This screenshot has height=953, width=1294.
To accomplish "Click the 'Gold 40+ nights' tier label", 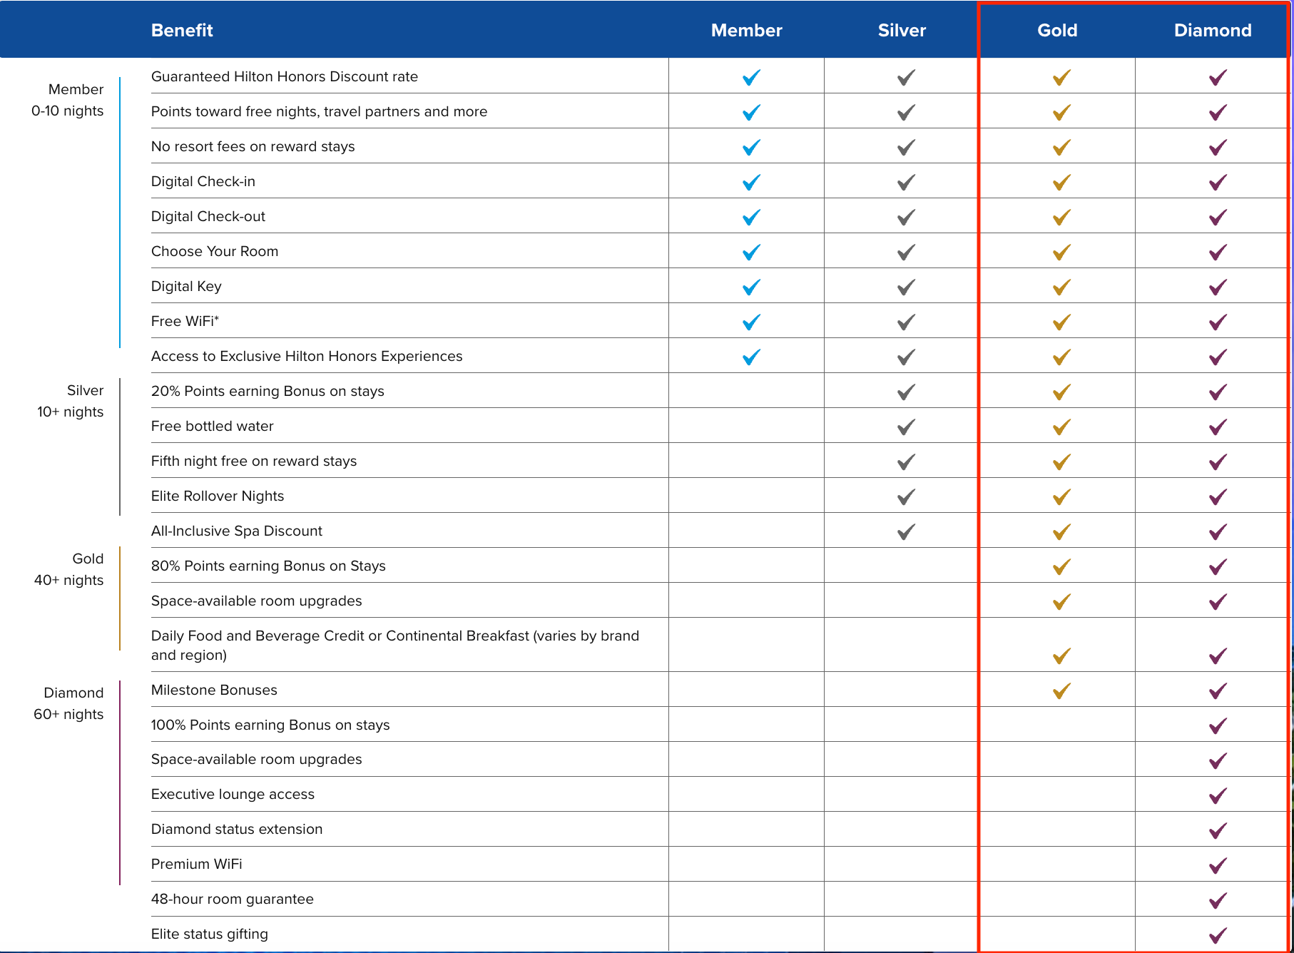I will pyautogui.click(x=69, y=569).
